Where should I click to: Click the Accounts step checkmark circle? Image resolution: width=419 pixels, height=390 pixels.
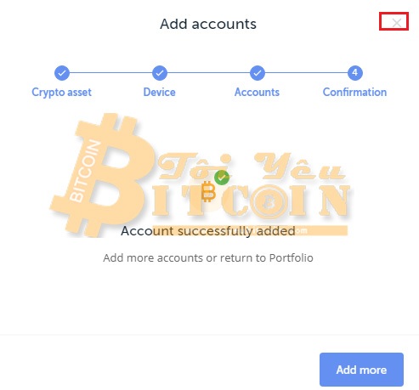pos(258,73)
